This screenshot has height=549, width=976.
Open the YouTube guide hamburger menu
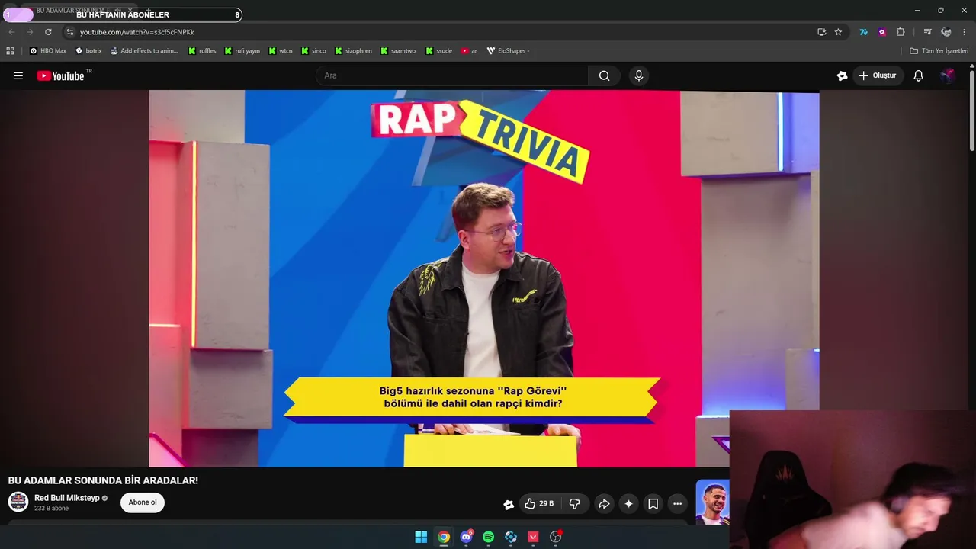(x=18, y=75)
